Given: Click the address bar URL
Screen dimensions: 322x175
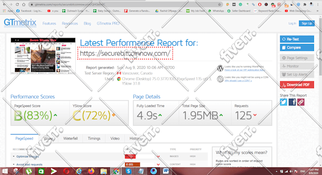Looking at the screenshot, I should click(x=70, y=4).
